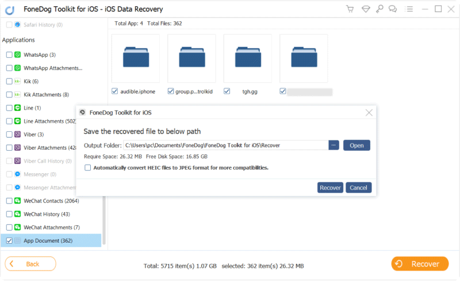Open the hamburger menu icon
The width and height of the screenshot is (460, 281).
[409, 9]
